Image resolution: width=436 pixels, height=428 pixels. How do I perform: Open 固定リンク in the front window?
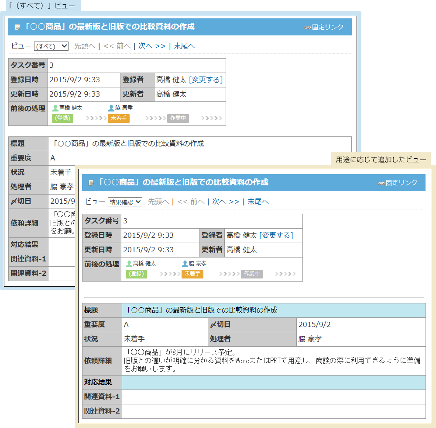tap(401, 183)
